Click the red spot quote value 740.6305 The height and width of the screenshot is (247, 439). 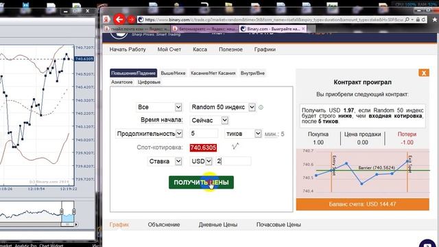[203, 148]
